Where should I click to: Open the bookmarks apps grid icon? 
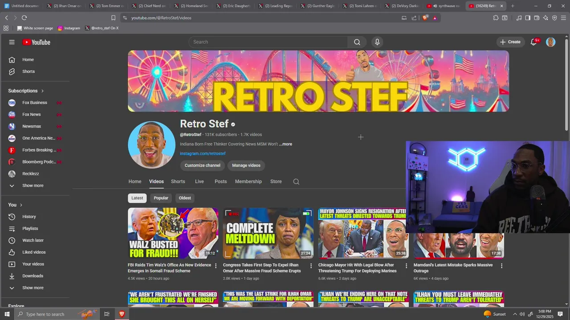click(x=6, y=28)
